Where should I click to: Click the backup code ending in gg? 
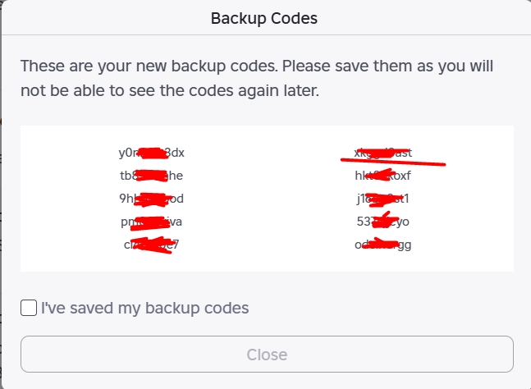coord(382,245)
